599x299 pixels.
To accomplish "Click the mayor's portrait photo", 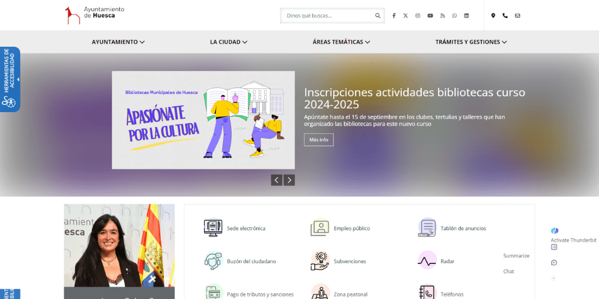I will coord(119,246).
